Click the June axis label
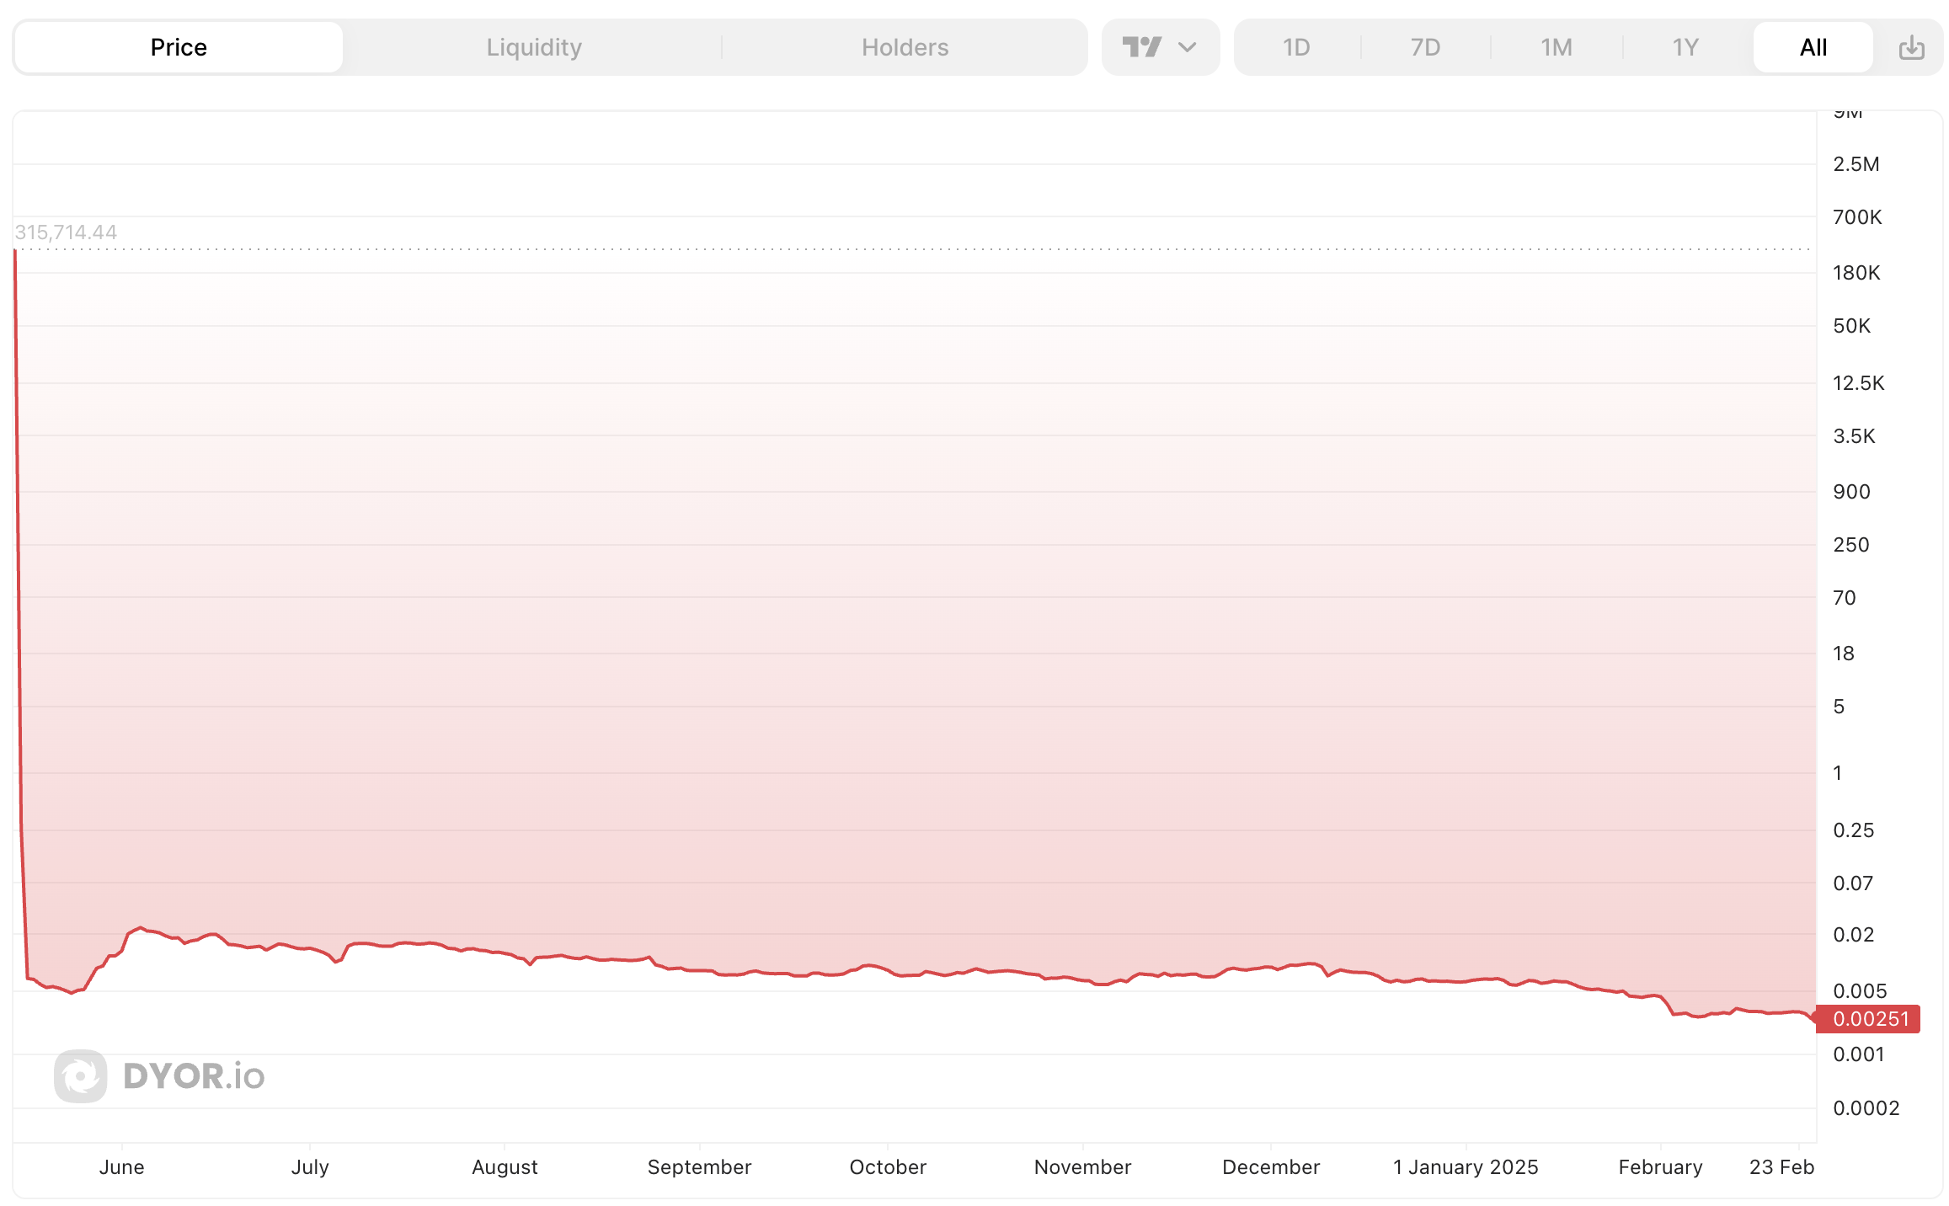Viewport: 1949px width, 1206px height. [122, 1167]
